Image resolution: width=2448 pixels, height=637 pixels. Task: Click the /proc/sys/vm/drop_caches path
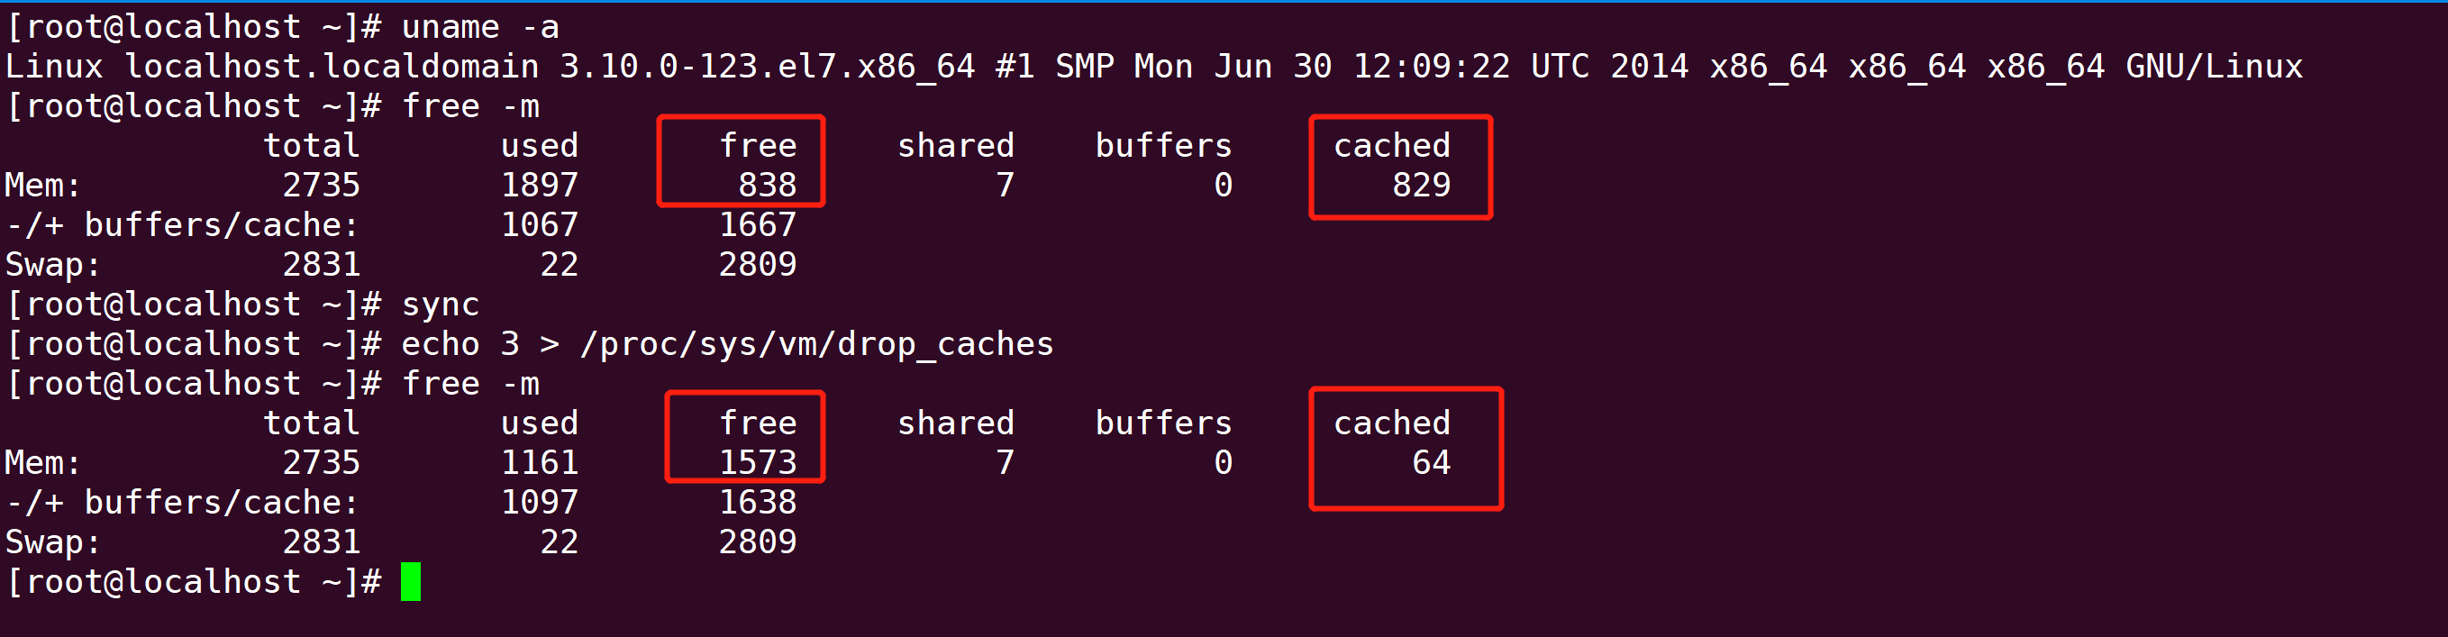click(x=817, y=344)
